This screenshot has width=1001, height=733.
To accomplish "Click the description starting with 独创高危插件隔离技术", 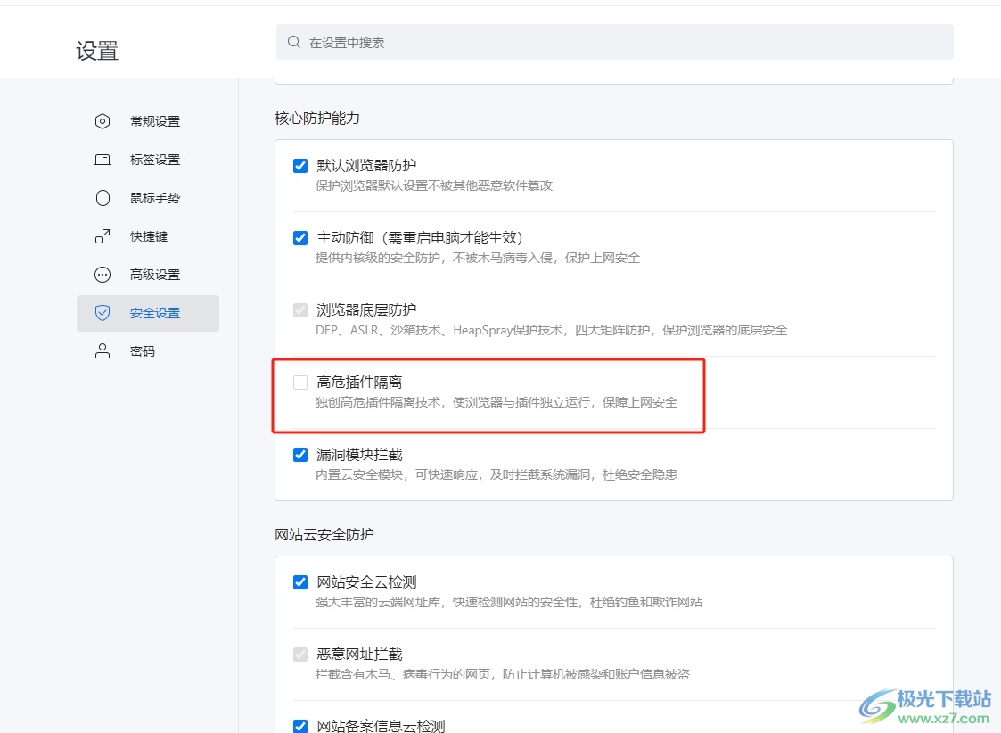I will [496, 402].
